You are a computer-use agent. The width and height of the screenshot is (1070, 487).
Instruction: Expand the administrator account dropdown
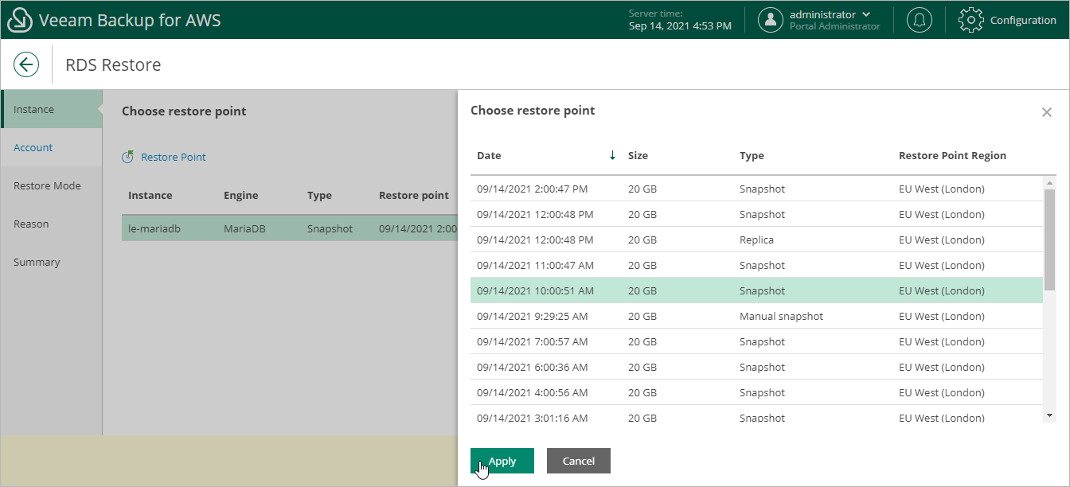click(866, 14)
